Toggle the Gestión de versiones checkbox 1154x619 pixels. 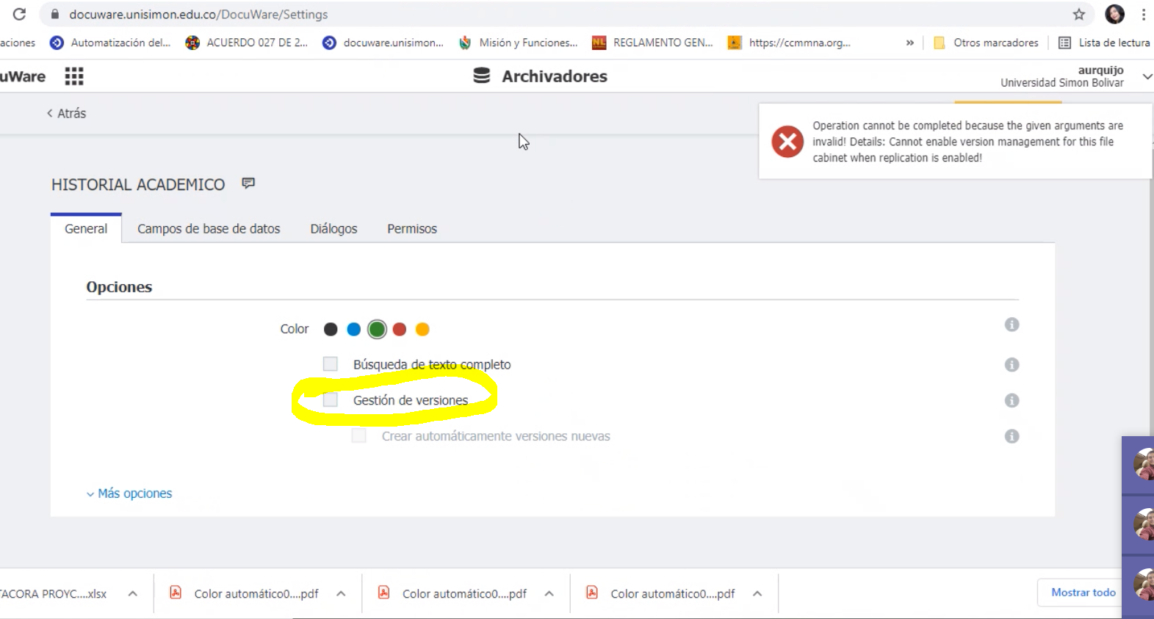(x=331, y=400)
